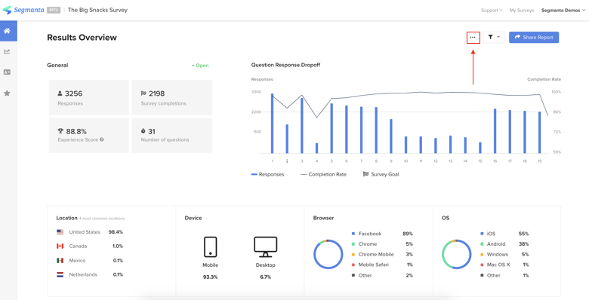589x300 pixels.
Task: Open the filter funnel dropdown
Action: tap(494, 37)
